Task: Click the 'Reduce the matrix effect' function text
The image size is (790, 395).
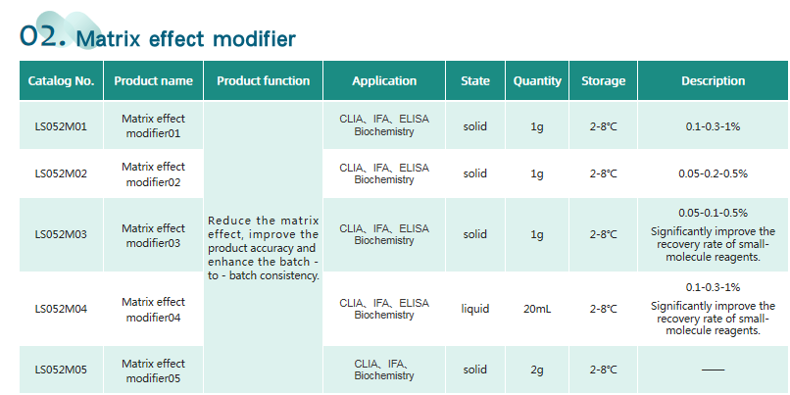Action: point(263,248)
